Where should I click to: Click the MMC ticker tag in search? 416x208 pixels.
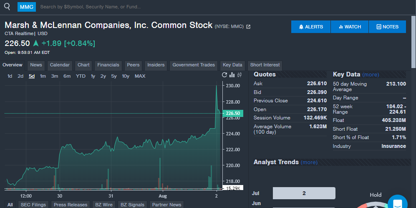tap(27, 7)
